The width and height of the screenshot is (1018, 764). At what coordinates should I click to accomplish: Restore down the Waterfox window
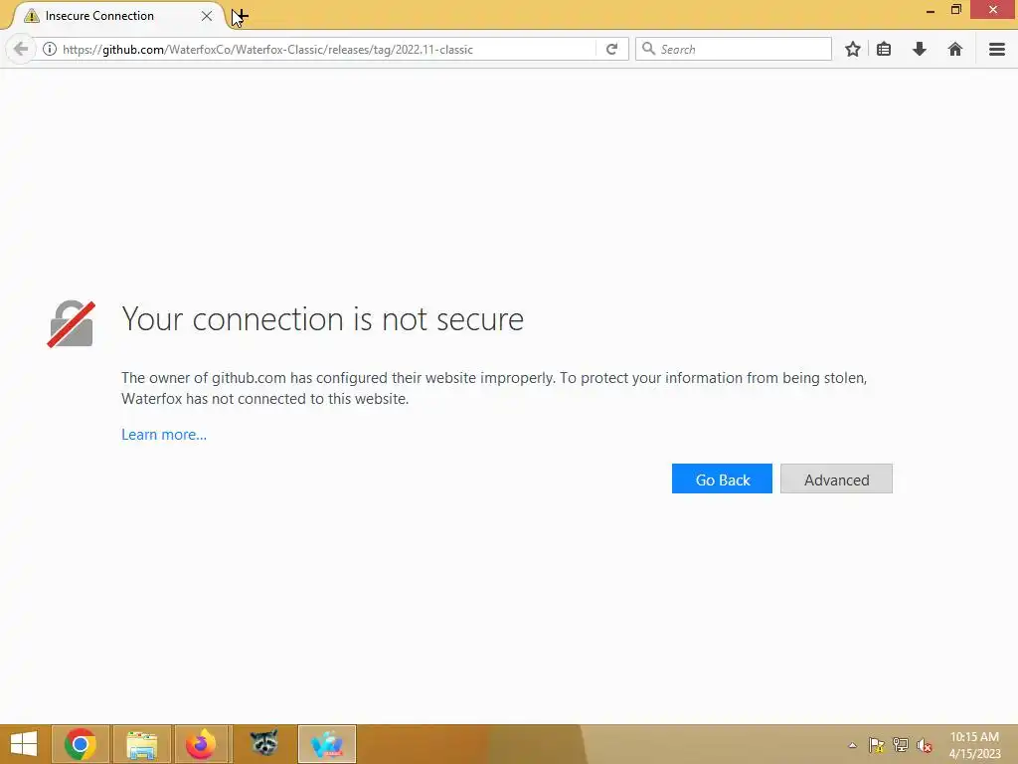(955, 9)
